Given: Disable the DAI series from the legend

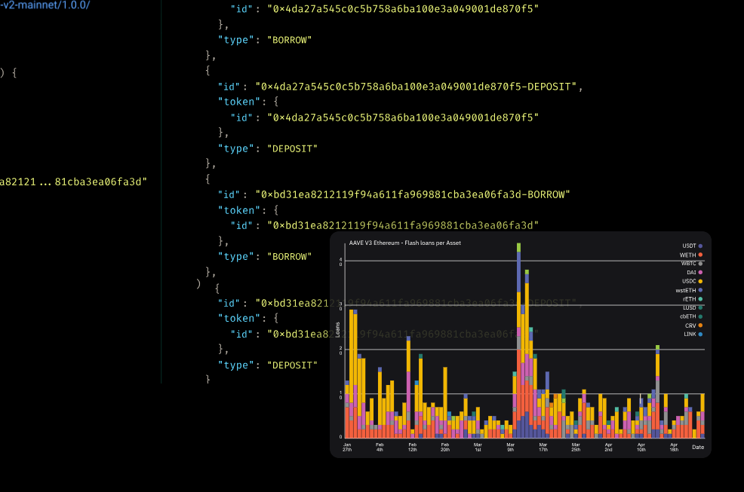Looking at the screenshot, I should click(x=693, y=272).
